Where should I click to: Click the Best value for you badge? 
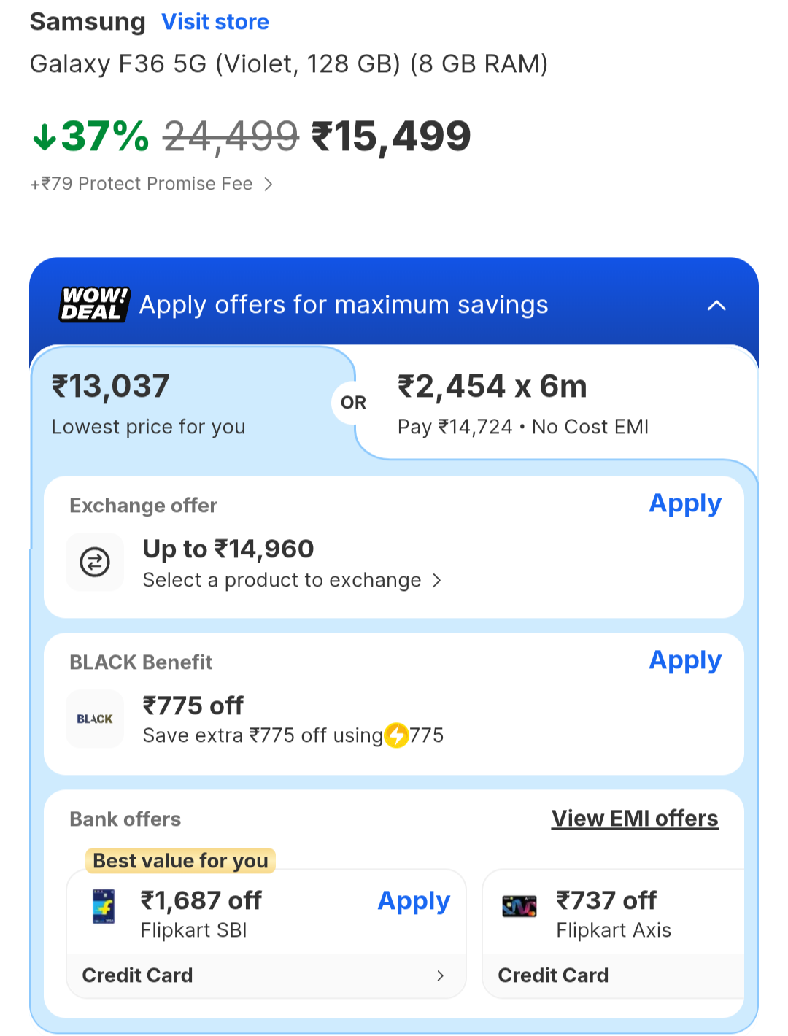point(180,861)
